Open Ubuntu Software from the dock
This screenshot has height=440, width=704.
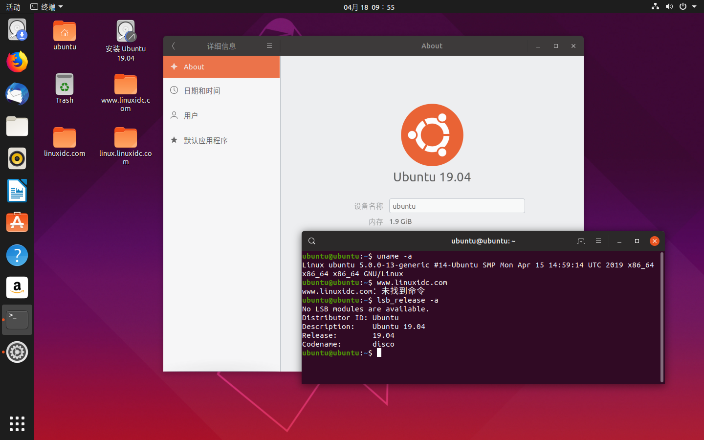17,222
